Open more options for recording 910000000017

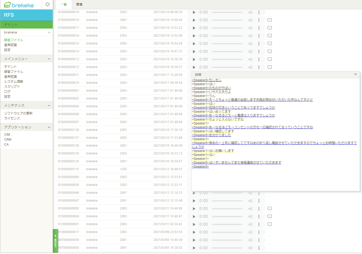pos(259,232)
